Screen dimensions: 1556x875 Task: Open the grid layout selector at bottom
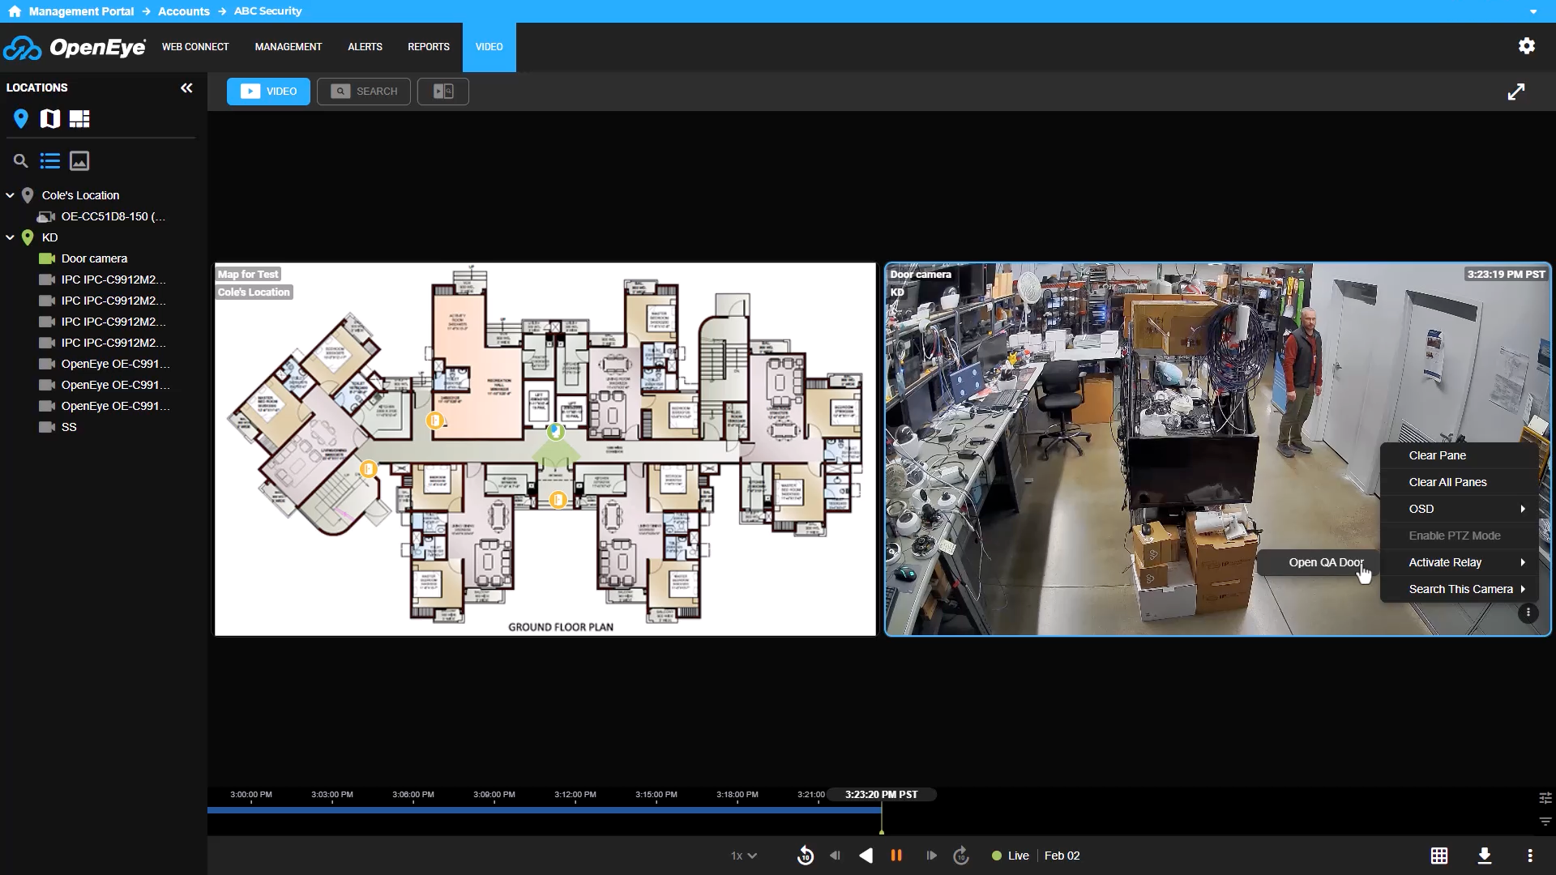1439,856
